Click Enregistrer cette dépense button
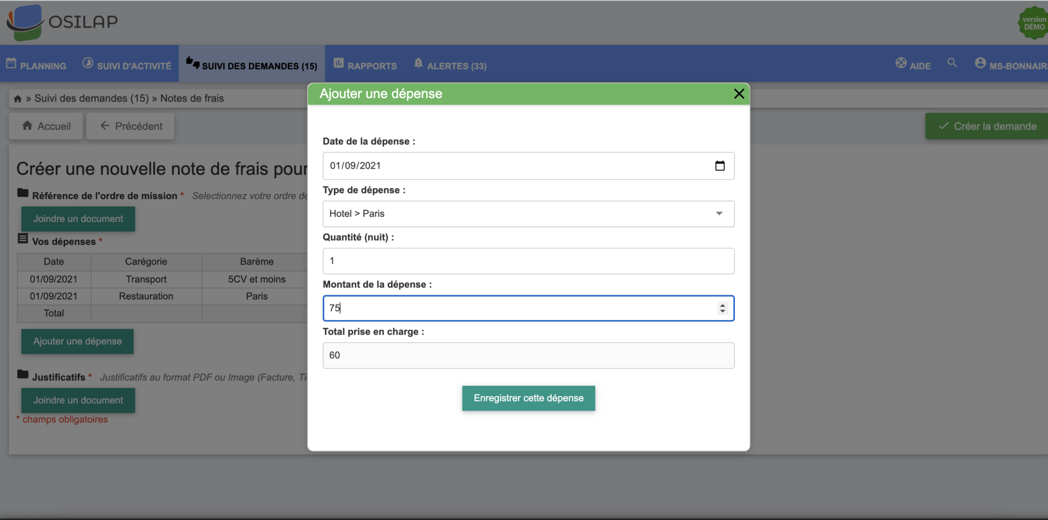1048x520 pixels. [529, 398]
